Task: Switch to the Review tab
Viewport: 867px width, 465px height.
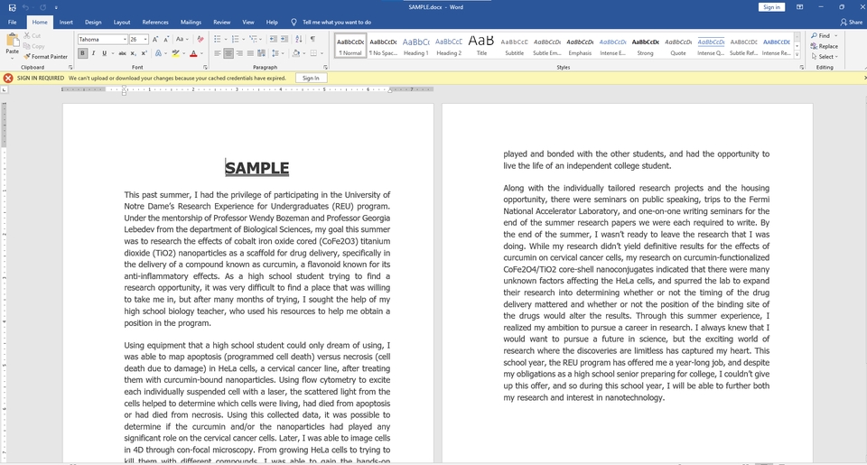Action: tap(222, 22)
